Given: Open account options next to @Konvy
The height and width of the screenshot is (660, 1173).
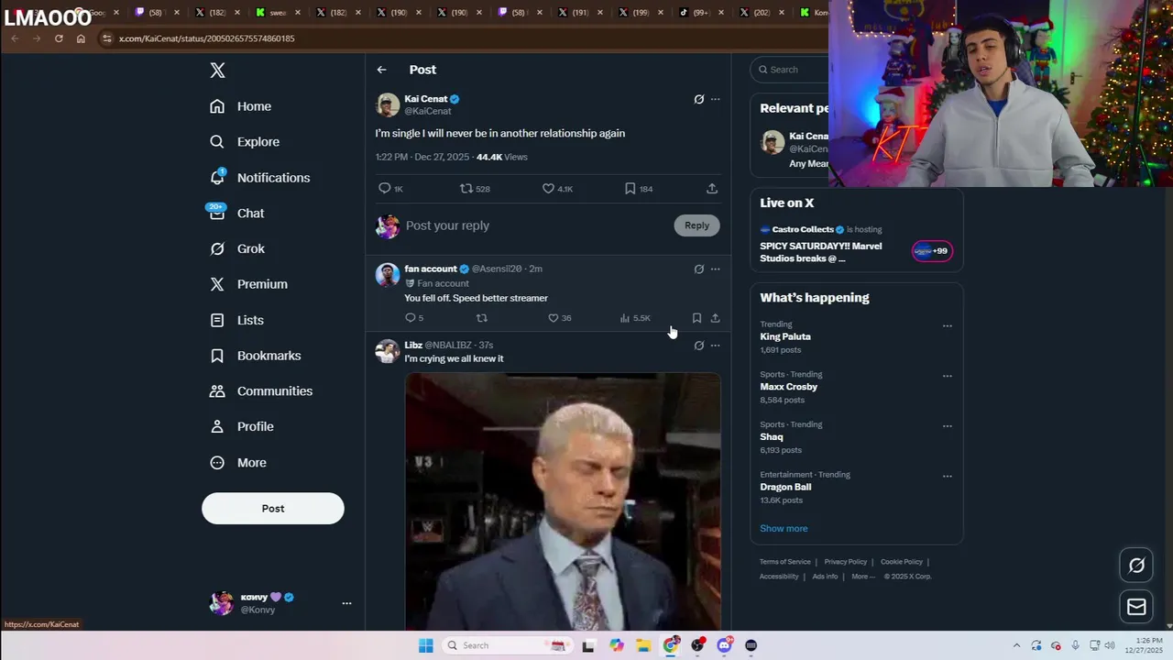Looking at the screenshot, I should (x=346, y=603).
